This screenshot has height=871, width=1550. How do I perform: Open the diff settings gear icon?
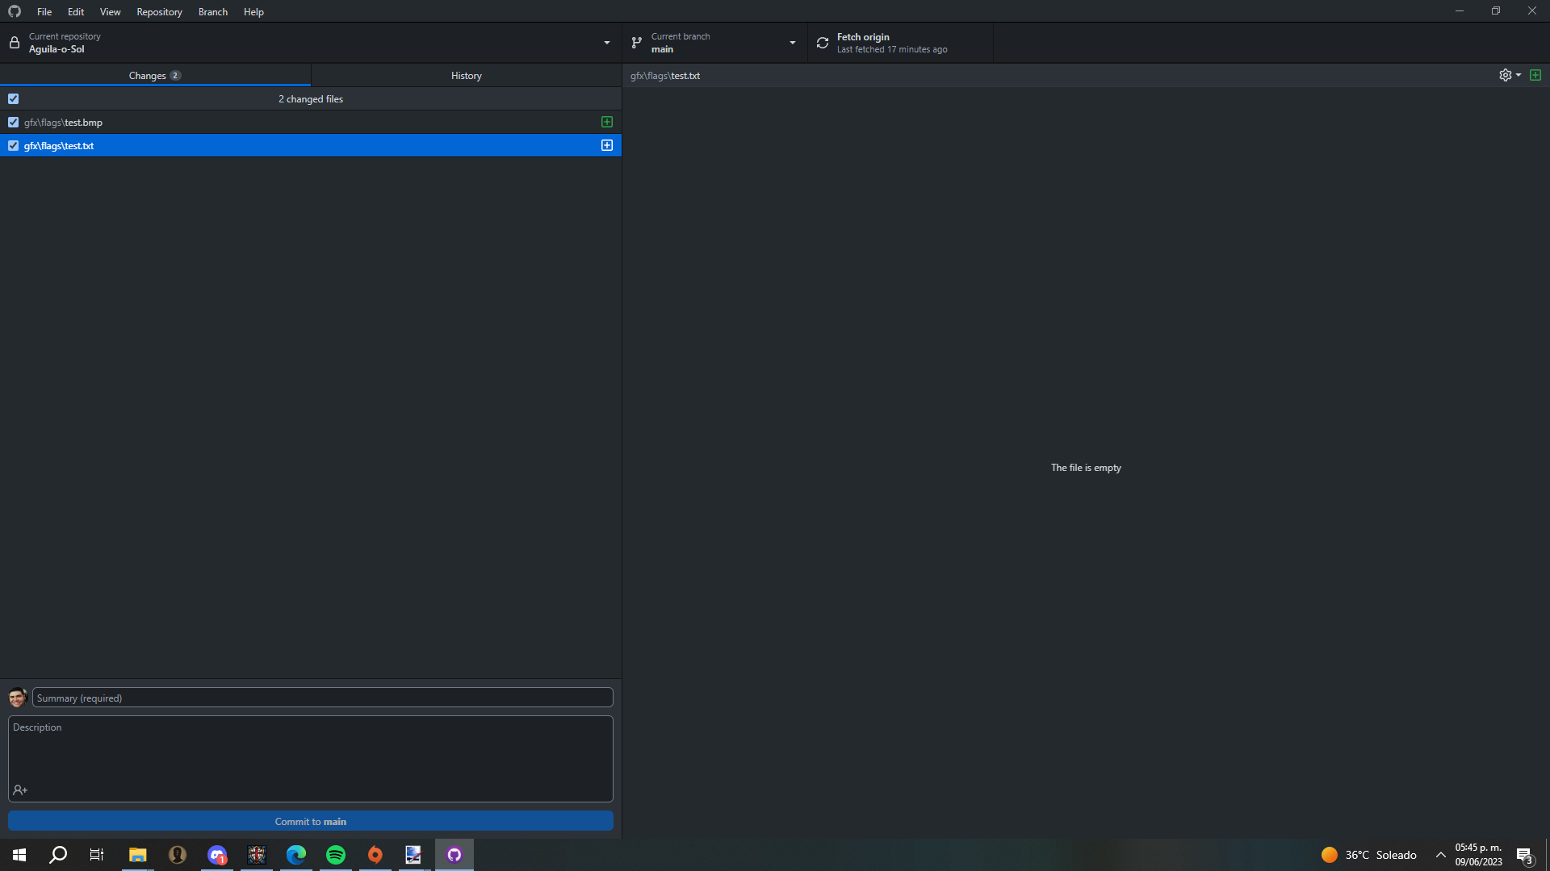1506,74
